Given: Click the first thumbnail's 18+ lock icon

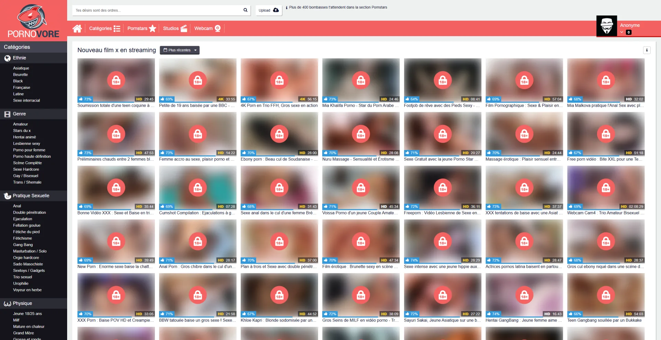Looking at the screenshot, I should click(x=116, y=80).
